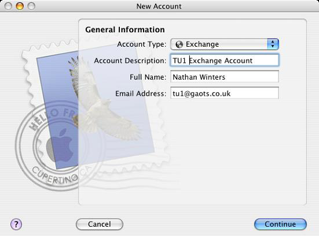This screenshot has width=319, height=236.
Task: Click the globe icon beside Exchange
Action: click(x=179, y=44)
